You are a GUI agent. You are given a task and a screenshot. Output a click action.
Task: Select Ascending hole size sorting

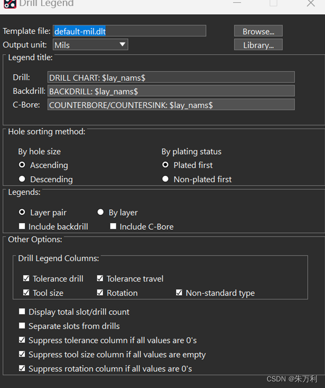pyautogui.click(x=22, y=165)
